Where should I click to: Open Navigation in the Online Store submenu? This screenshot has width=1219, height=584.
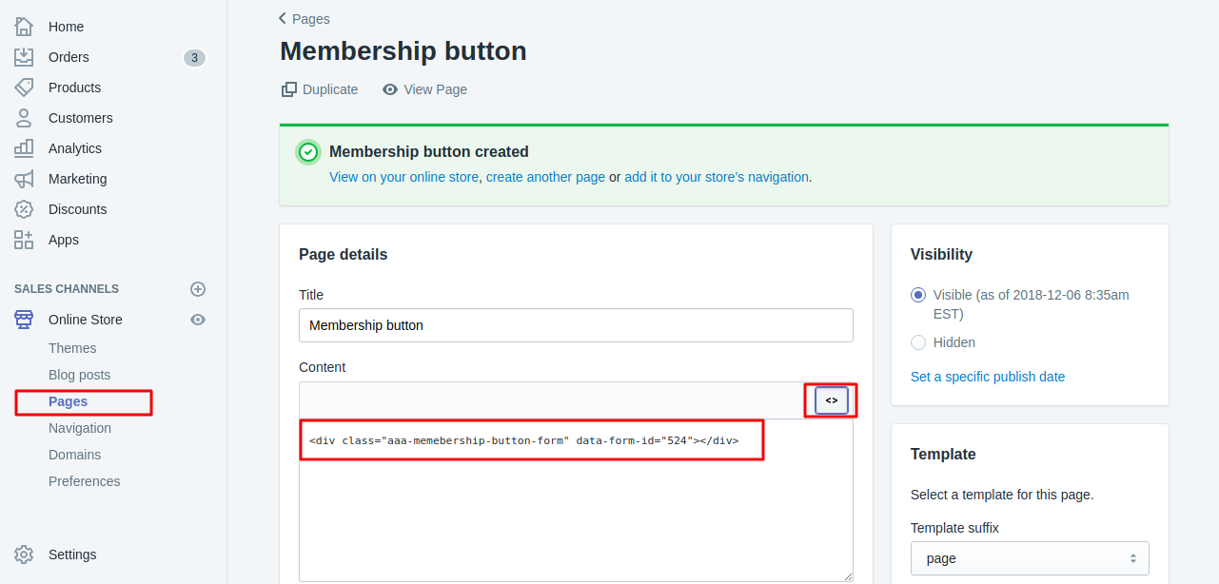coord(80,428)
